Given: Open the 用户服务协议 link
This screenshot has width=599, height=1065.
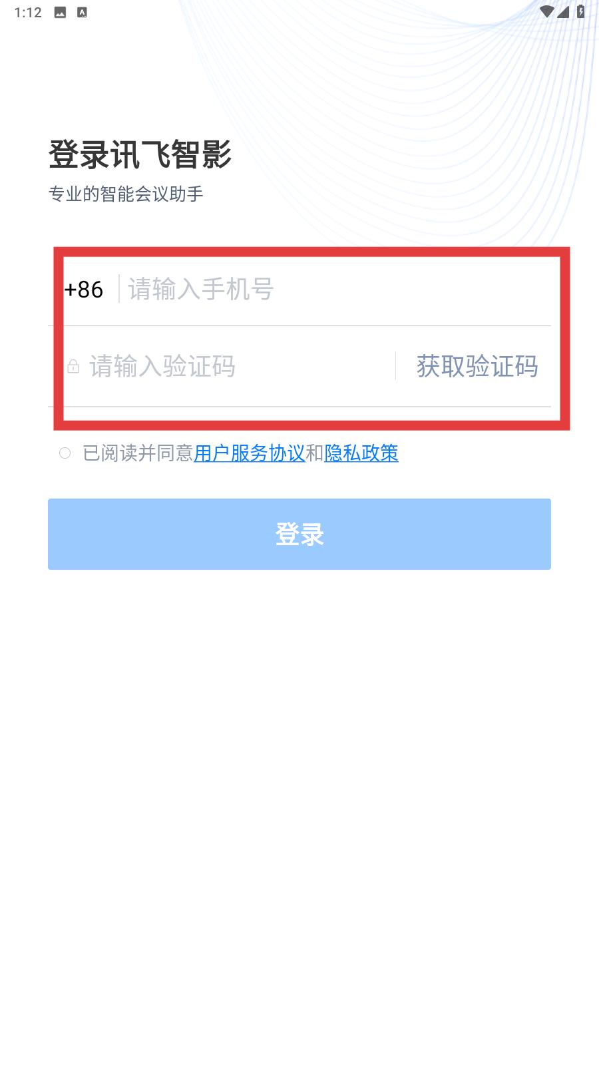Looking at the screenshot, I should tap(250, 453).
